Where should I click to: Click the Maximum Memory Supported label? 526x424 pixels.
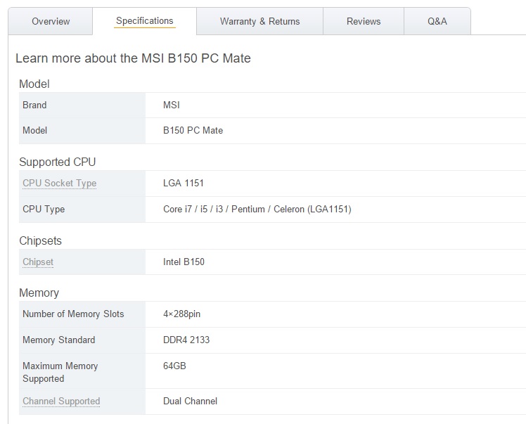click(60, 372)
